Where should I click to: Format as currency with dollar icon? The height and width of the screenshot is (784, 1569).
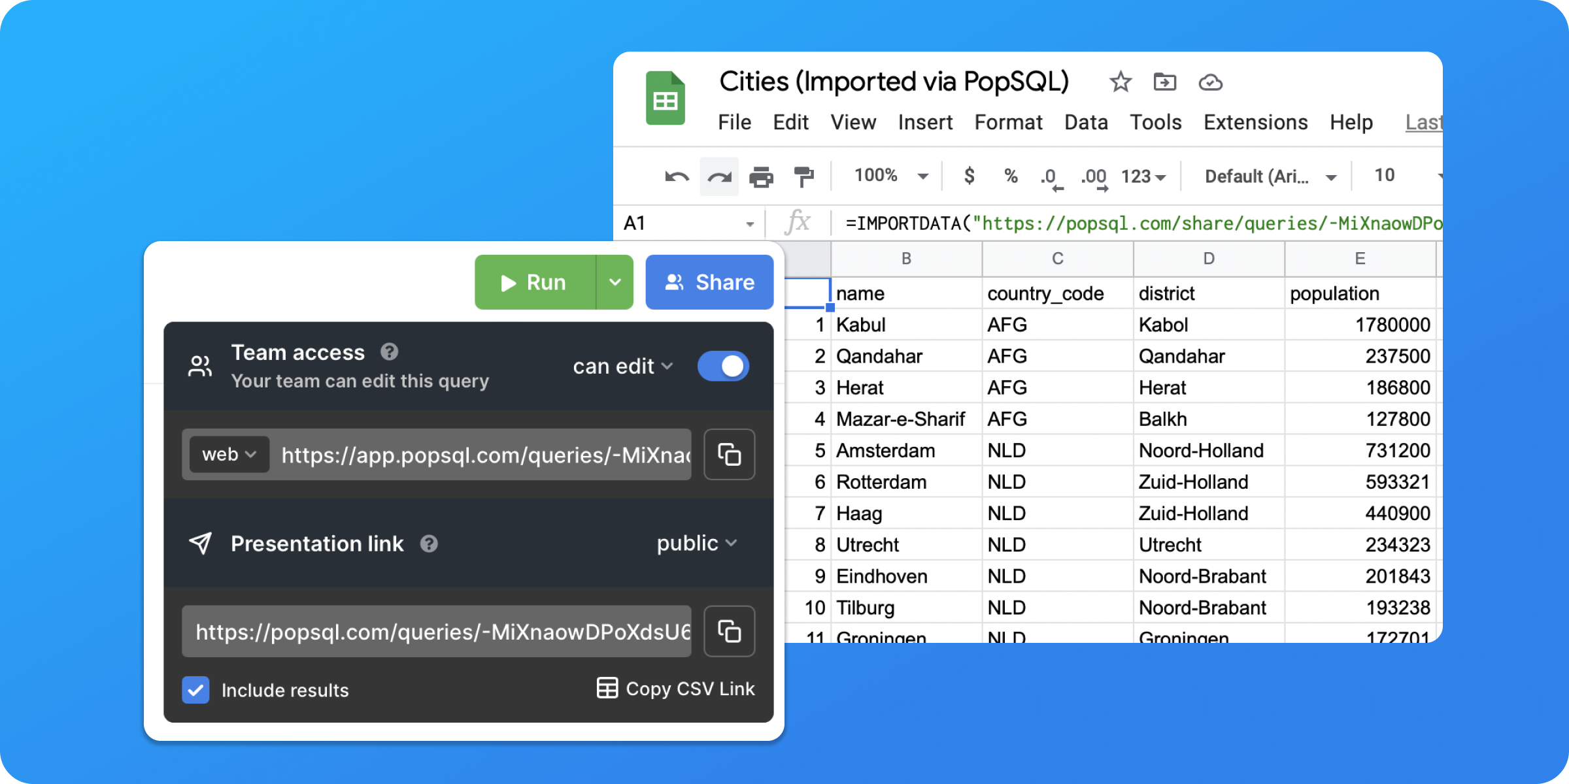970,175
